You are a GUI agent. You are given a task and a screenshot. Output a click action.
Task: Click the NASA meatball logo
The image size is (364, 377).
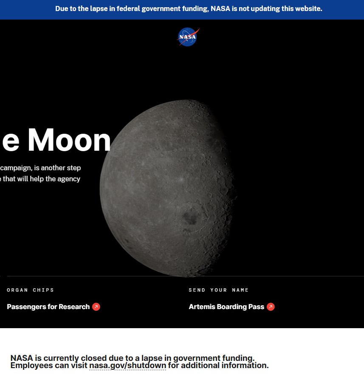click(x=188, y=37)
